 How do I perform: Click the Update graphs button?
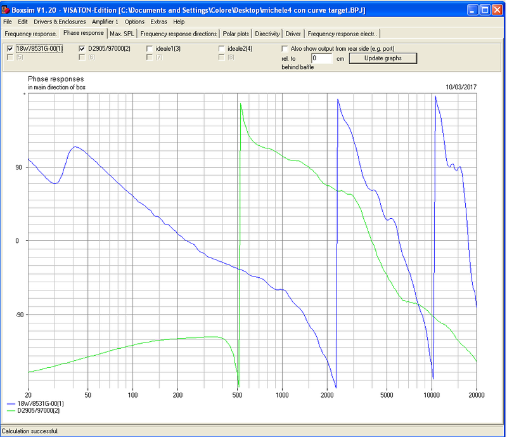click(x=383, y=58)
